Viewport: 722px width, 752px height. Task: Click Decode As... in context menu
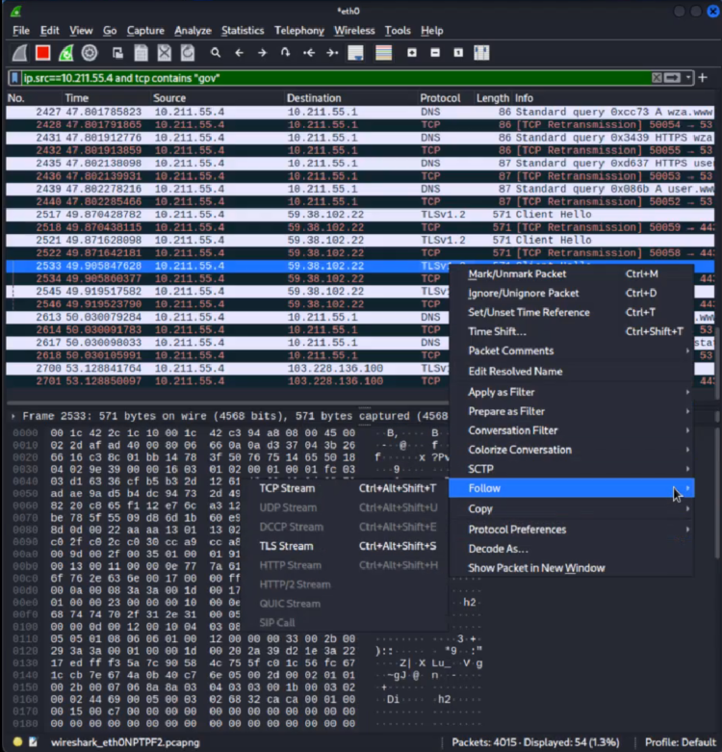pos(572,549)
